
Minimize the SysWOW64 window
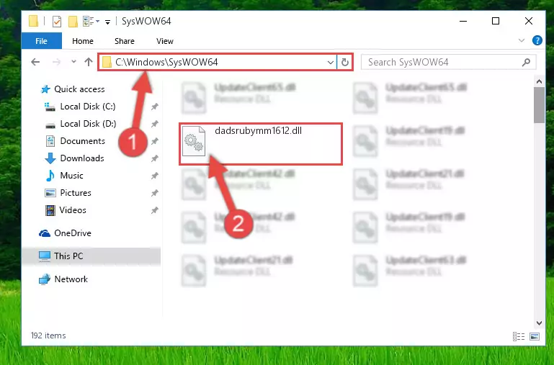pos(463,21)
